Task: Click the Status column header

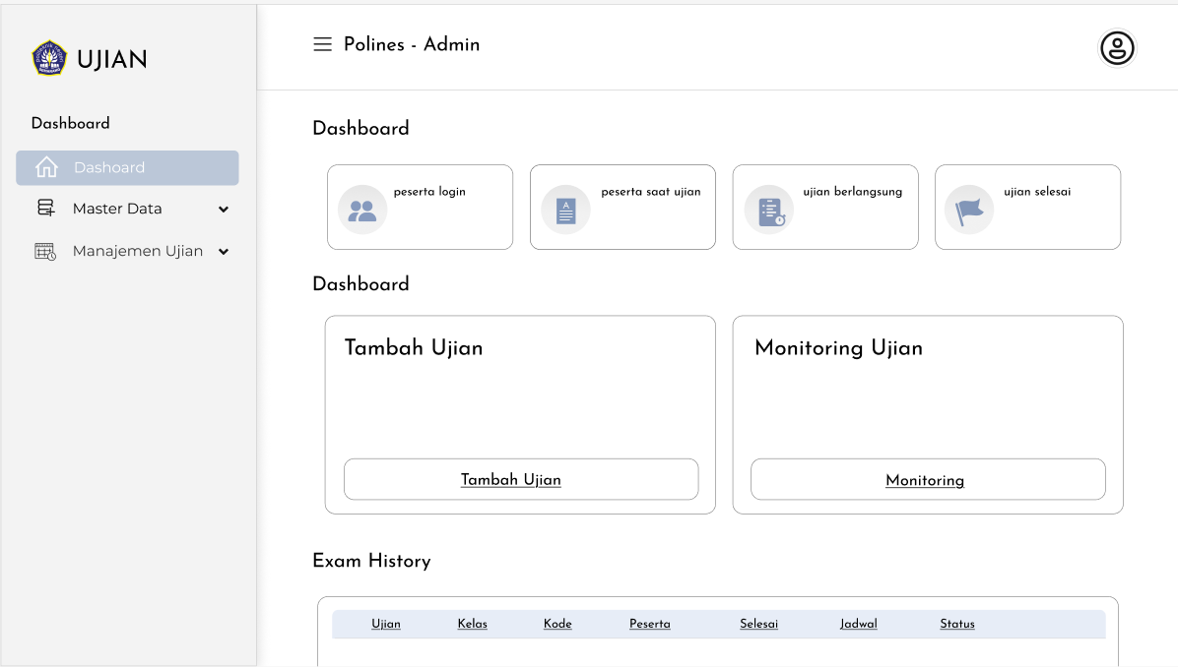Action: point(956,624)
